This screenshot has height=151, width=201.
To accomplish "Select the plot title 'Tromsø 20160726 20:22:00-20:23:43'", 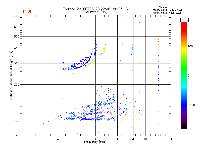I will 95,9.
